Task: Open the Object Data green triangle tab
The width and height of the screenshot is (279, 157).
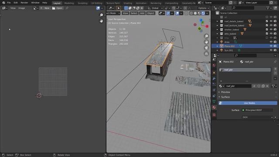Action: pyautogui.click(x=214, y=102)
